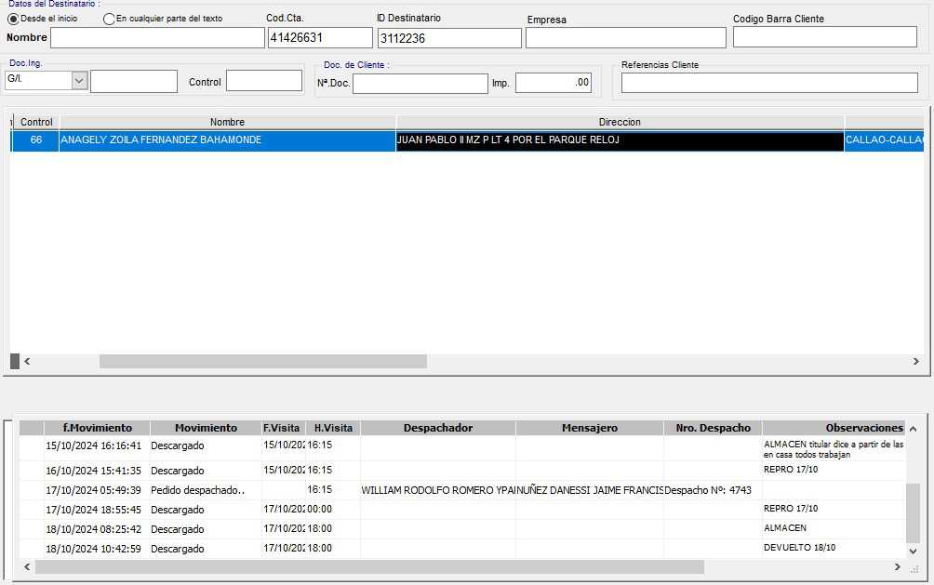
Task: Click the Imp. amount field showing .00
Action: pyautogui.click(x=553, y=83)
